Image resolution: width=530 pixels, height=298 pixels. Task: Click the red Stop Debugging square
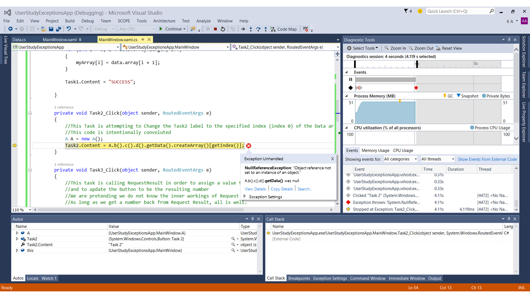click(x=215, y=29)
